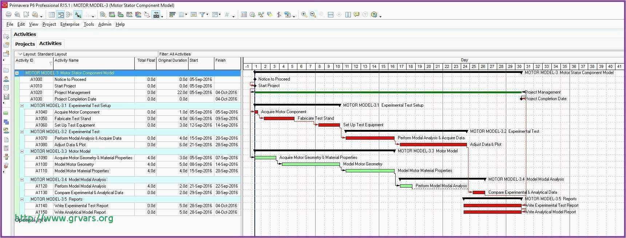Image resolution: width=626 pixels, height=238 pixels.
Task: Click the Activity Details toolbar icon
Action: tap(103, 15)
